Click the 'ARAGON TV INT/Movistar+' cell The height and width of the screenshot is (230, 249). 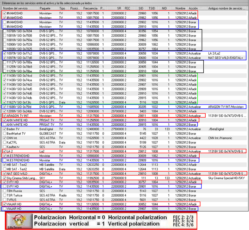click(226, 107)
